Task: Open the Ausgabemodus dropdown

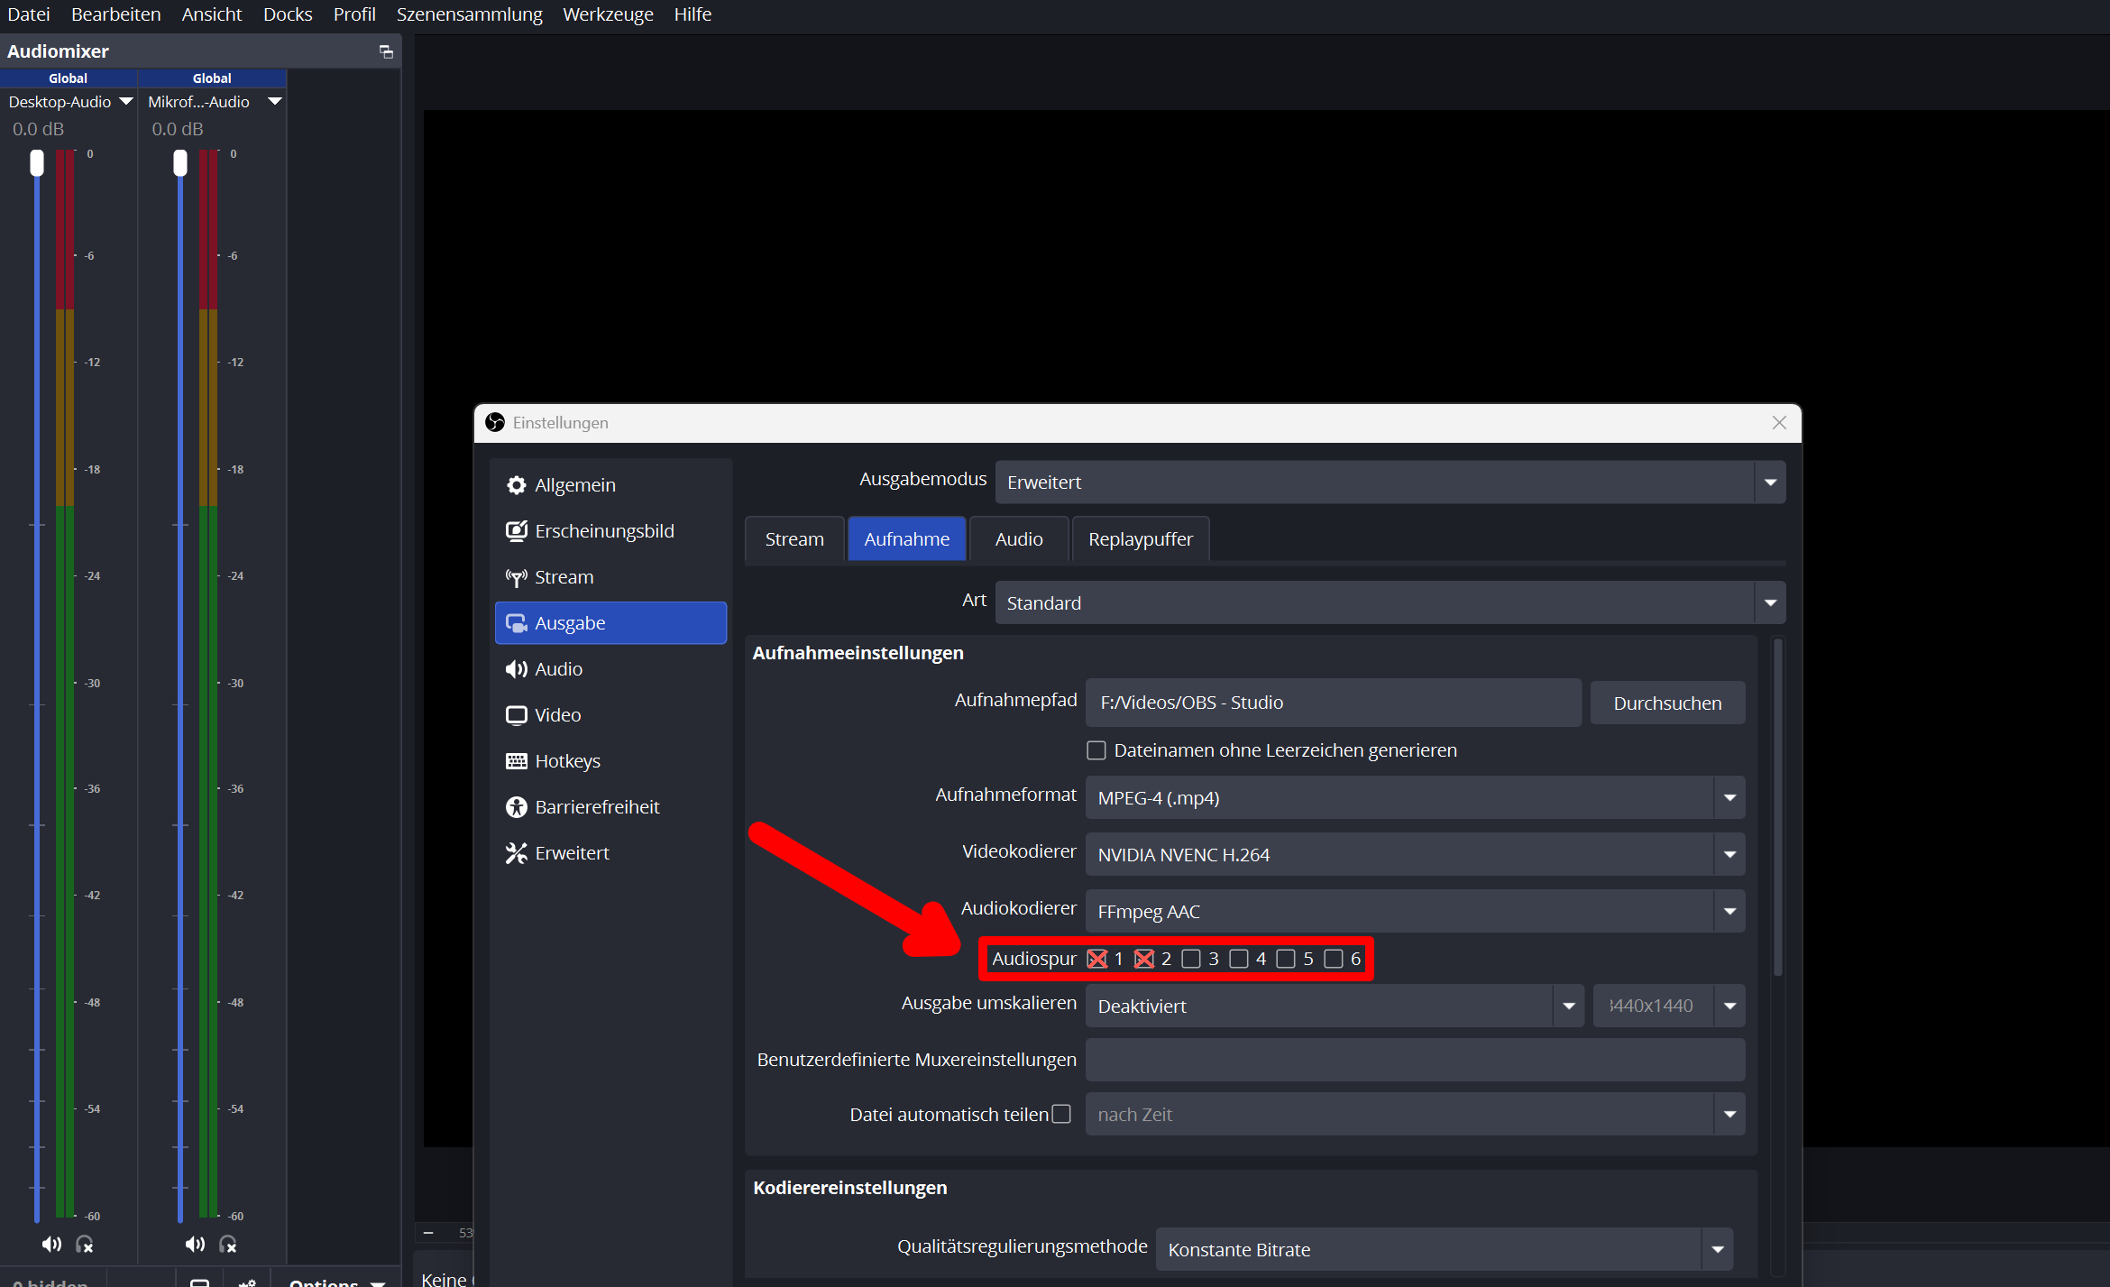Action: (x=1389, y=483)
